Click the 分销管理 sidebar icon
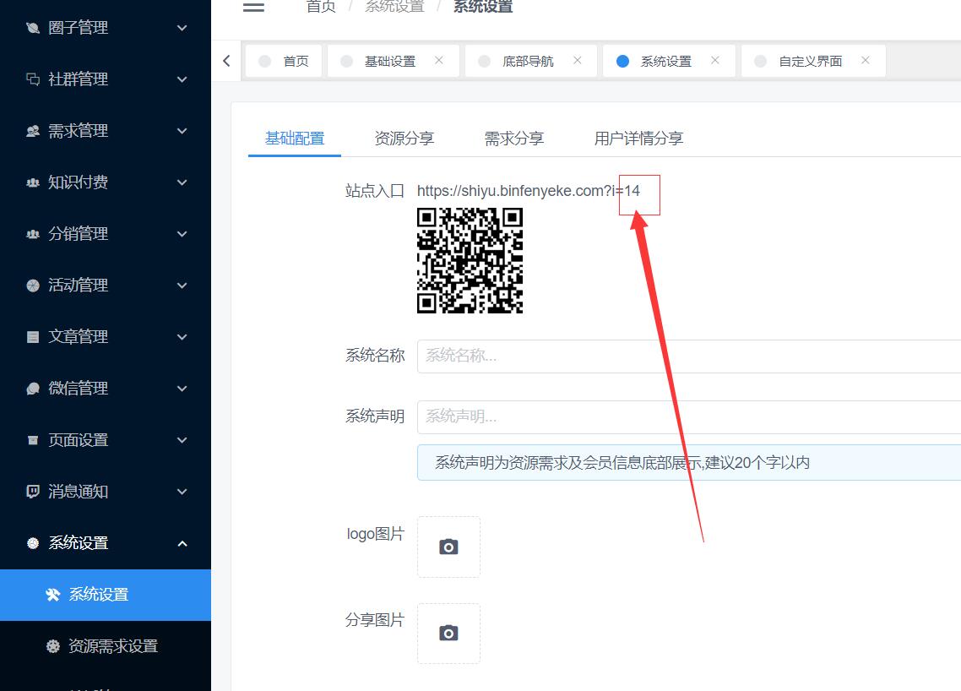961x691 pixels. (x=33, y=234)
